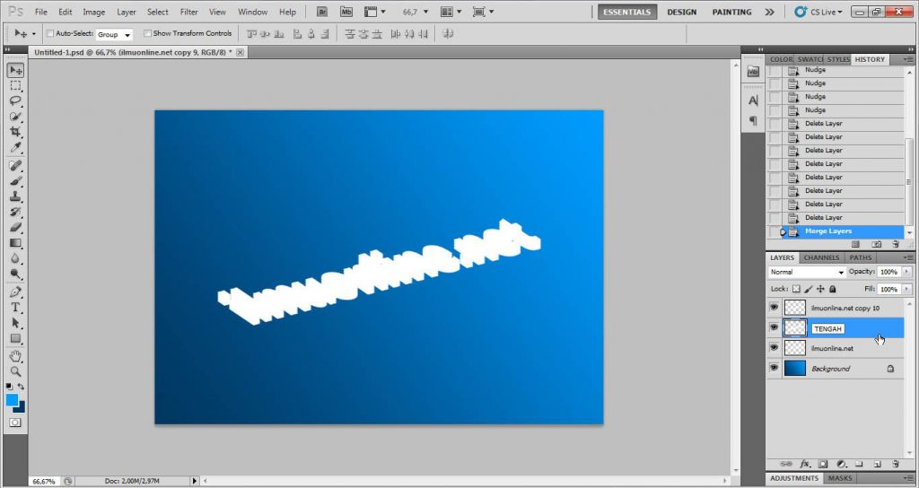This screenshot has width=919, height=488.
Task: Switch to the Essentials workspace
Action: (x=627, y=12)
